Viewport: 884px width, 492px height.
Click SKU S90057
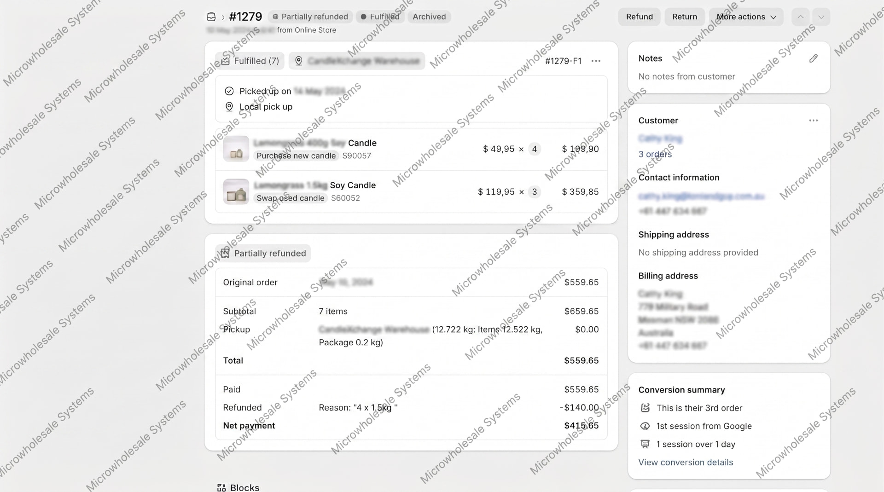(x=356, y=156)
